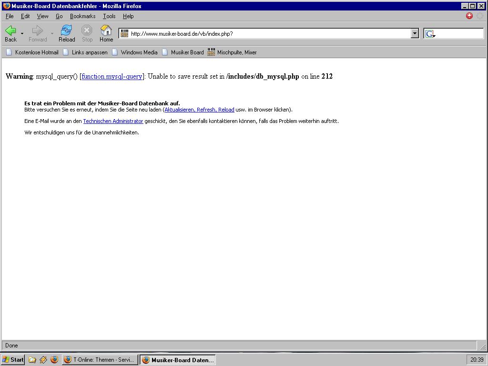Click the Mischpulte bookmark mixer icon
This screenshot has width=488, height=366.
pyautogui.click(x=211, y=52)
